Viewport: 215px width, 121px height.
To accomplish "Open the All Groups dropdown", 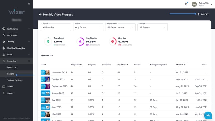I will (x=152, y=27).
